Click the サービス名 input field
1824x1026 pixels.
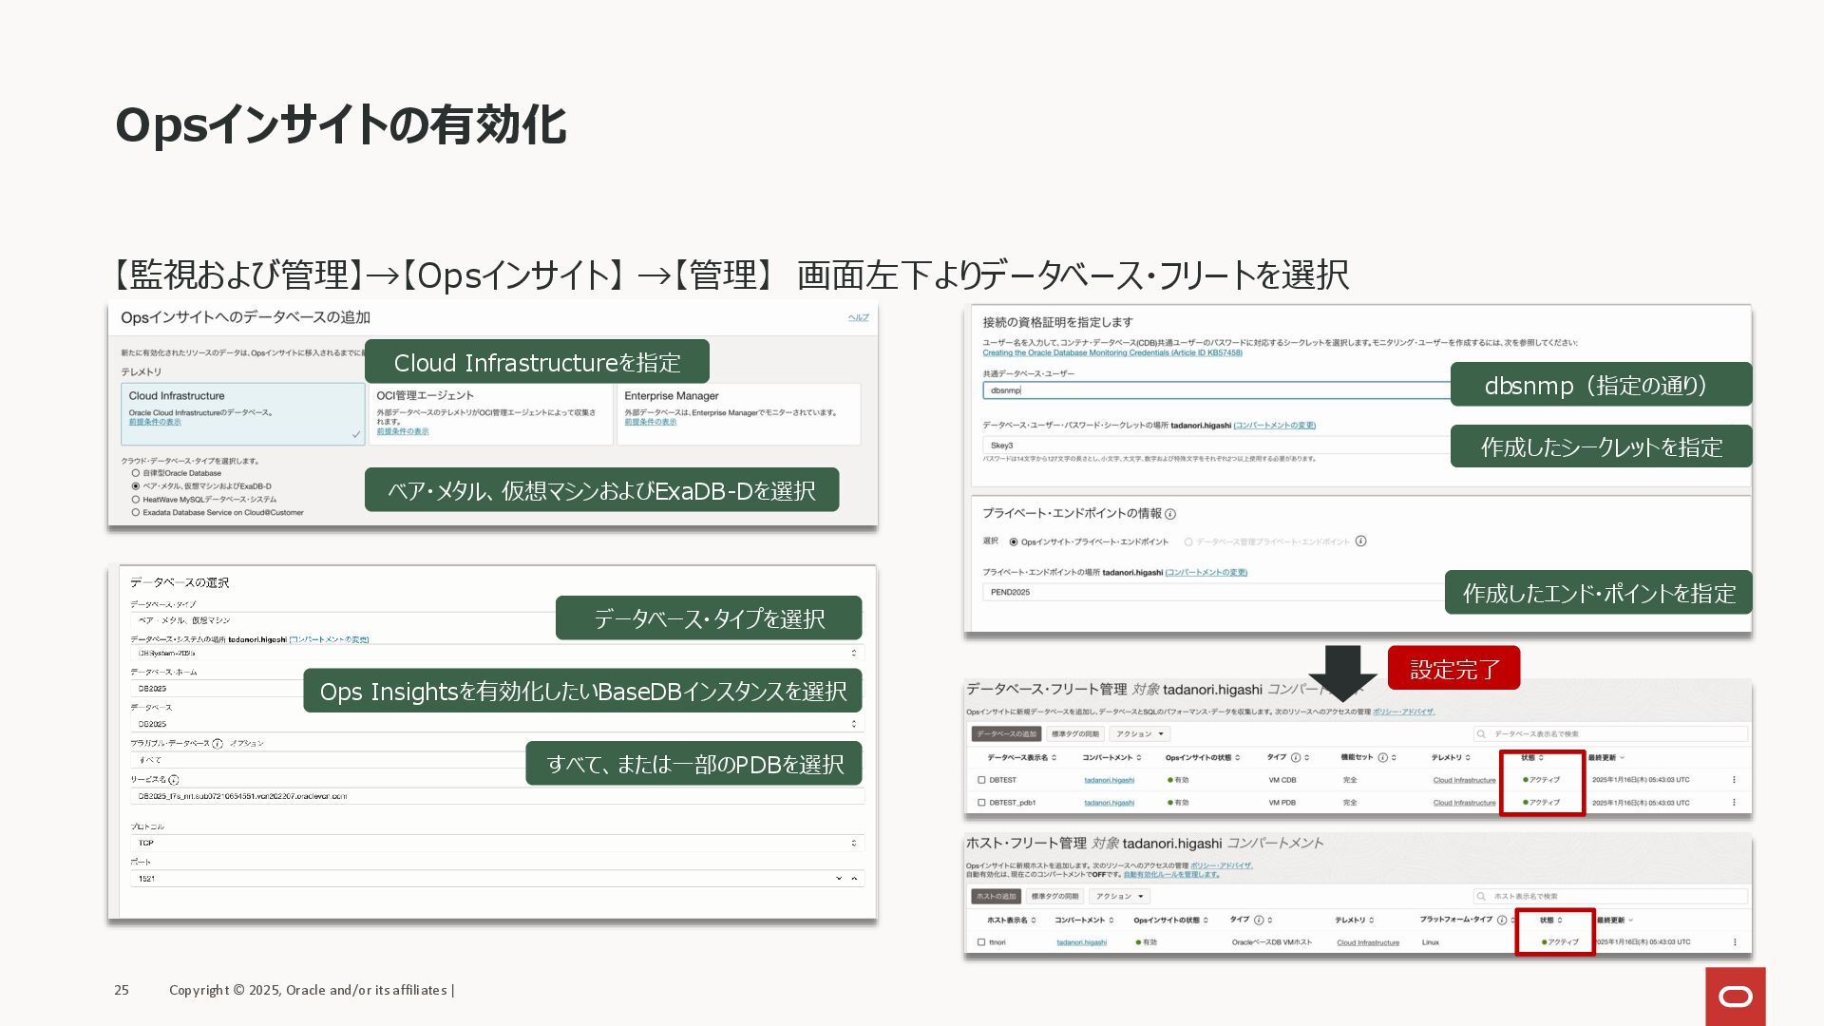(x=498, y=796)
